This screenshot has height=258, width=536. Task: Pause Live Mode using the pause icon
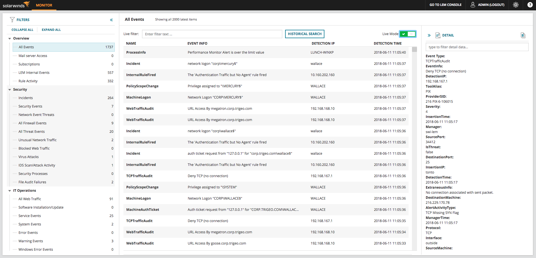click(411, 34)
